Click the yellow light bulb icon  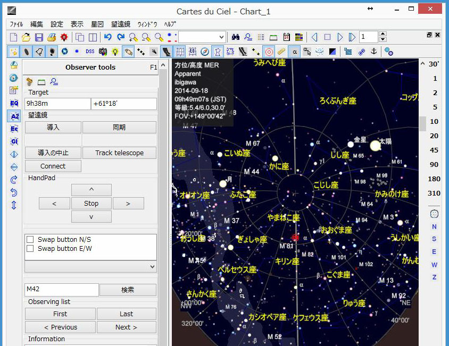115,52
